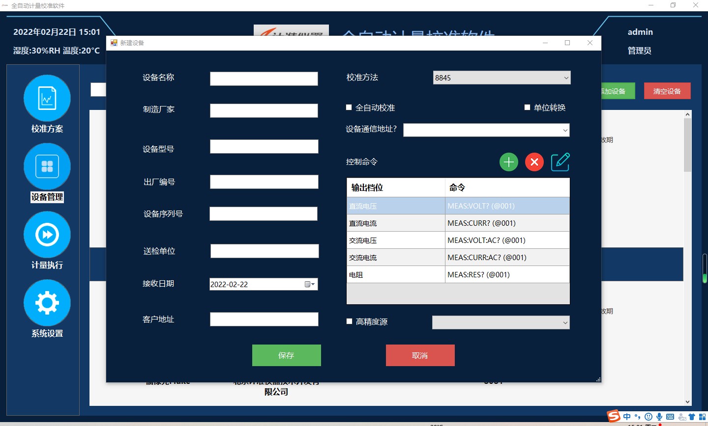This screenshot has width=708, height=426.
Task: Click the green add control command icon
Action: 509,162
